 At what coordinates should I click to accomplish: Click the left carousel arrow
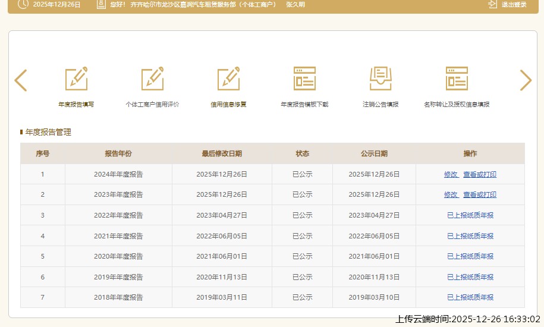pyautogui.click(x=21, y=80)
